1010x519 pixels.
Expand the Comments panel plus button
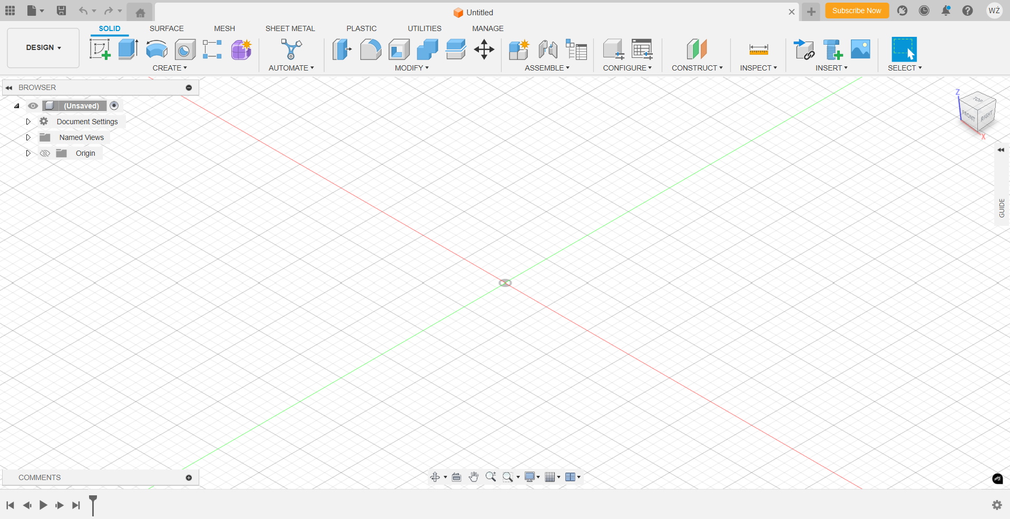click(x=189, y=478)
